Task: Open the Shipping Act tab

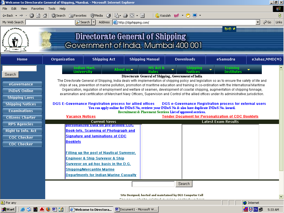Action: pos(104,59)
